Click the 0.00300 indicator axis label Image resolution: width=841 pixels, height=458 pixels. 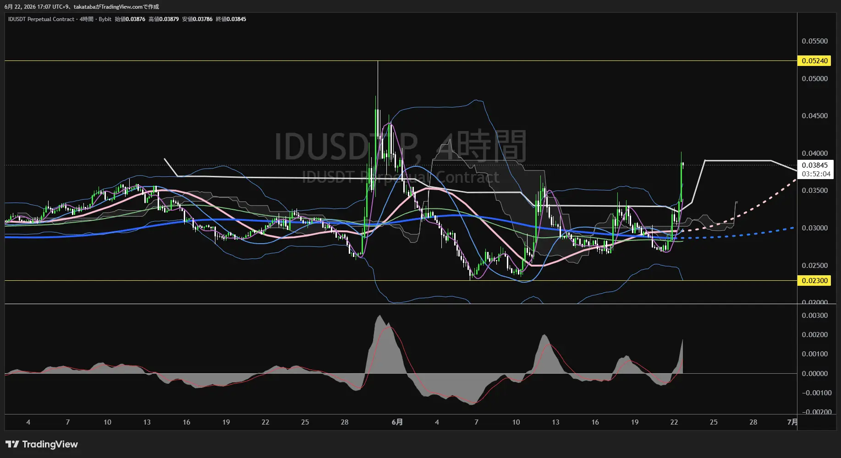point(814,316)
